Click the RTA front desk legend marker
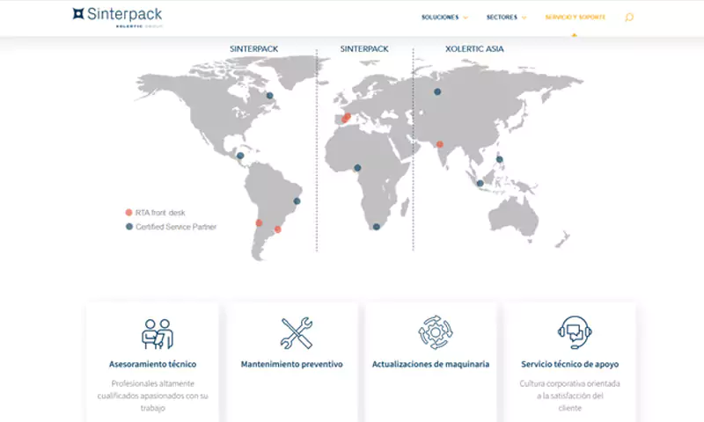The image size is (704, 422). [128, 212]
